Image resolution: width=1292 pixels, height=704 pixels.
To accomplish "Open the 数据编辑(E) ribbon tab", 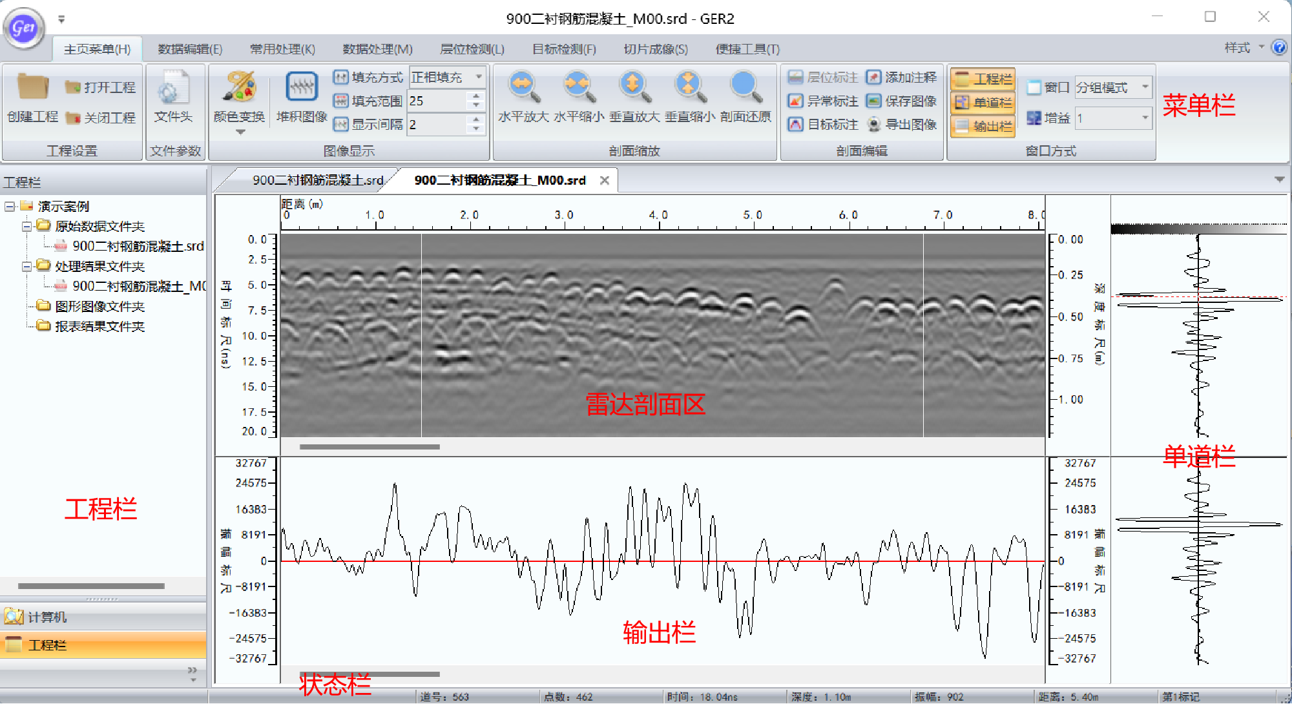I will [x=190, y=49].
